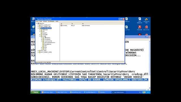The image size is (181, 102).
Task: Select the SYSTEM key label
Action: click(44, 36)
